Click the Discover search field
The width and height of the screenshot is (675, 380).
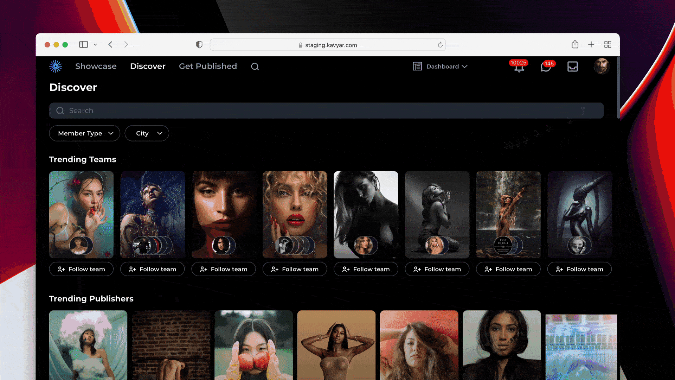tap(326, 110)
